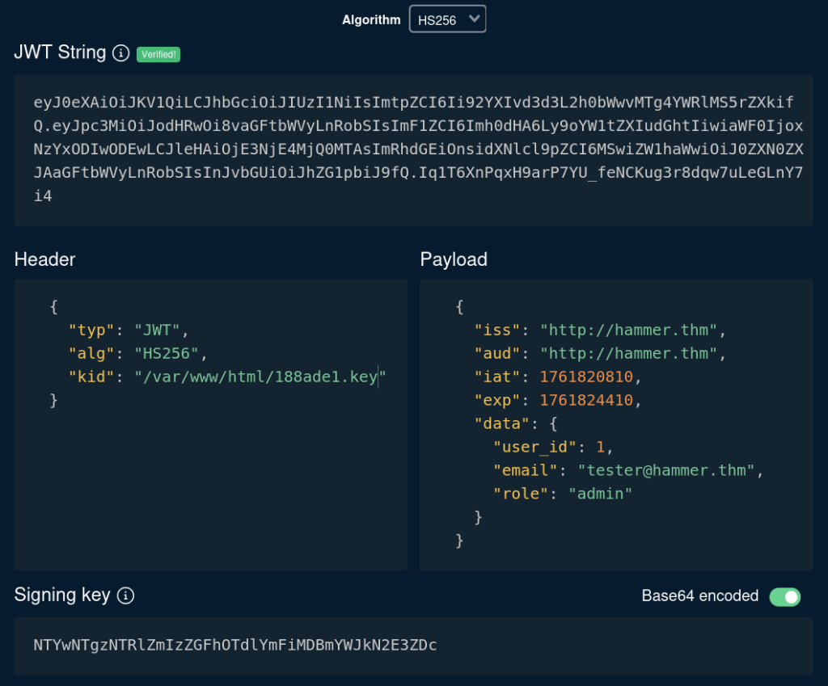Click inside the JWT String token box
This screenshot has width=828, height=686.
coord(413,149)
